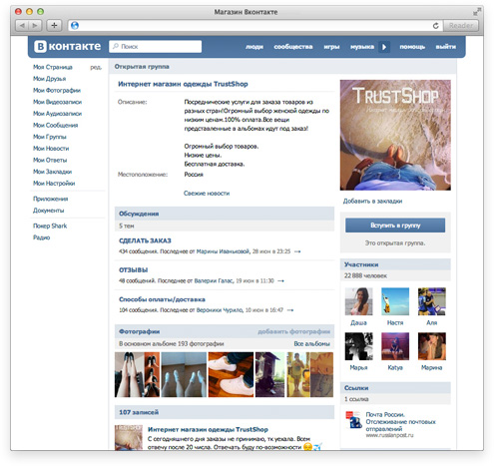Image resolution: width=494 pixels, height=466 pixels.
Task: Open photo of white sneakers
Action: [231, 375]
